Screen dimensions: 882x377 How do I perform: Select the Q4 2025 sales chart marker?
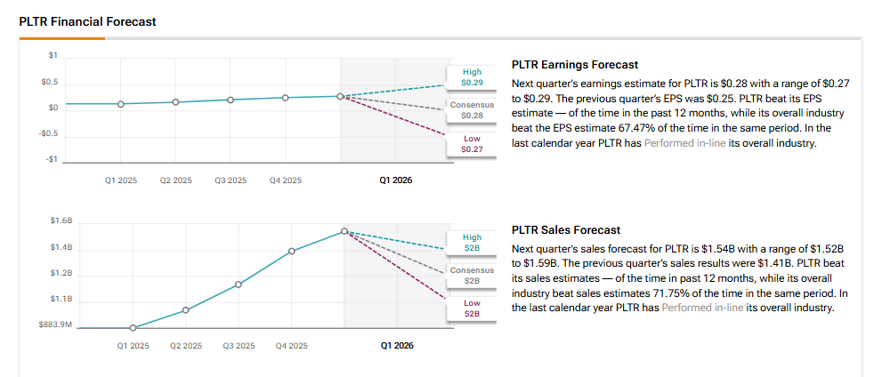coord(291,251)
